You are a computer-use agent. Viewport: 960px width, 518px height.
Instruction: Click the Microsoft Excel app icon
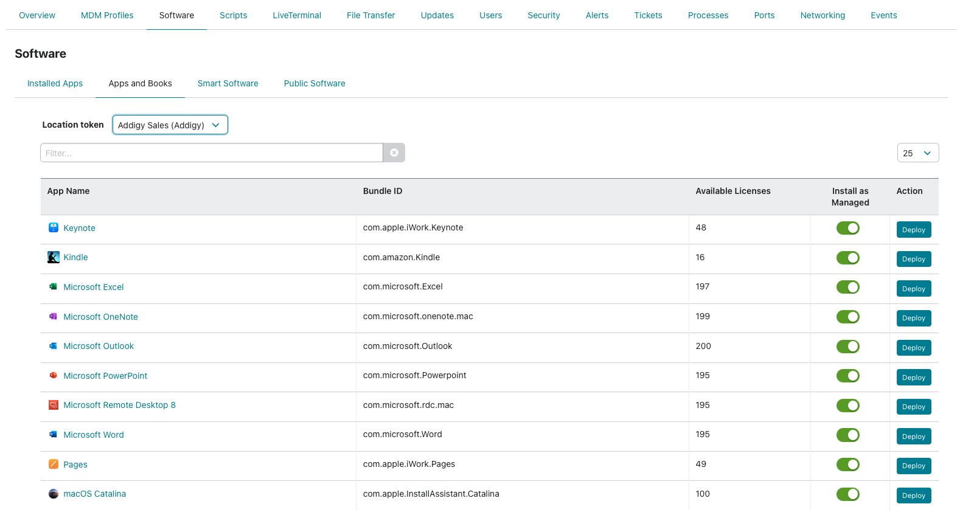[x=54, y=287]
